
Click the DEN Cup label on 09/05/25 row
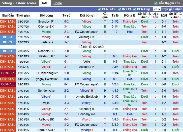tap(8, 73)
